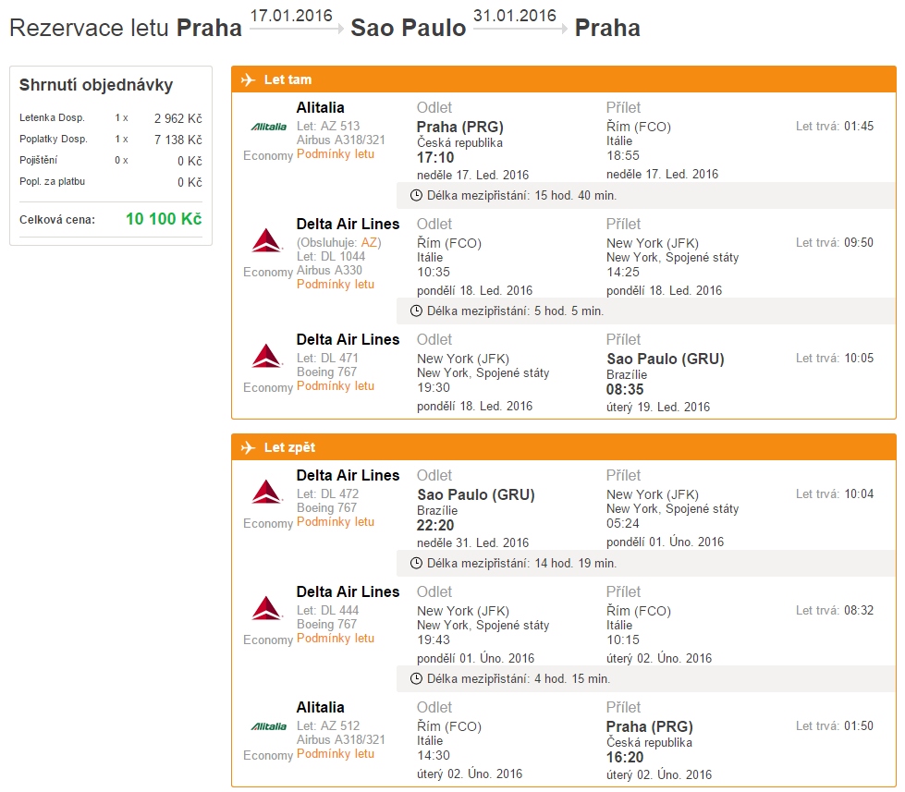The width and height of the screenshot is (905, 792).
Task: Click the flight number Let: AZ 512
Action: [328, 725]
